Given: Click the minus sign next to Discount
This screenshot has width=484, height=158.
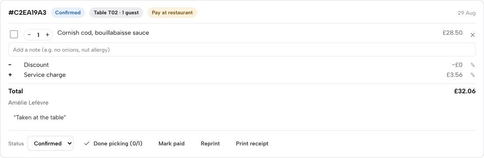Looking at the screenshot, I should [10, 65].
